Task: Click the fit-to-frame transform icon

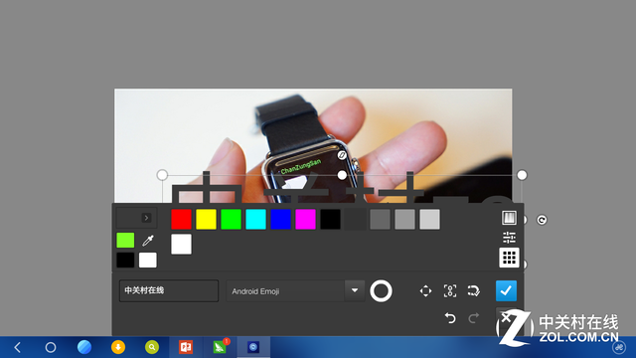Action: [x=450, y=291]
